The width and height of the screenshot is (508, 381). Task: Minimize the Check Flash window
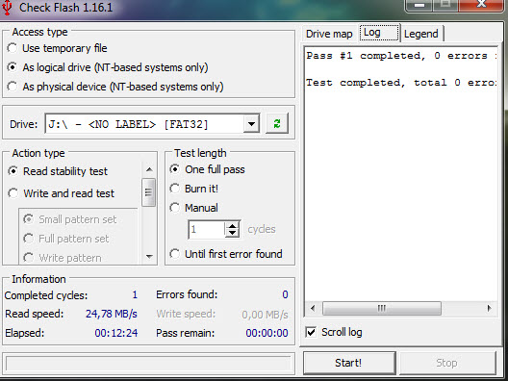click(419, 5)
